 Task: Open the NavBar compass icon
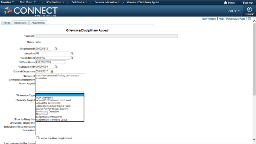(x=249, y=9)
